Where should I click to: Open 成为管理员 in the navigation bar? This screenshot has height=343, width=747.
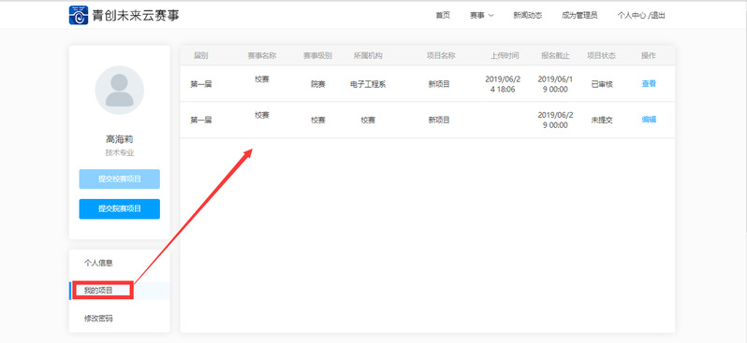579,15
